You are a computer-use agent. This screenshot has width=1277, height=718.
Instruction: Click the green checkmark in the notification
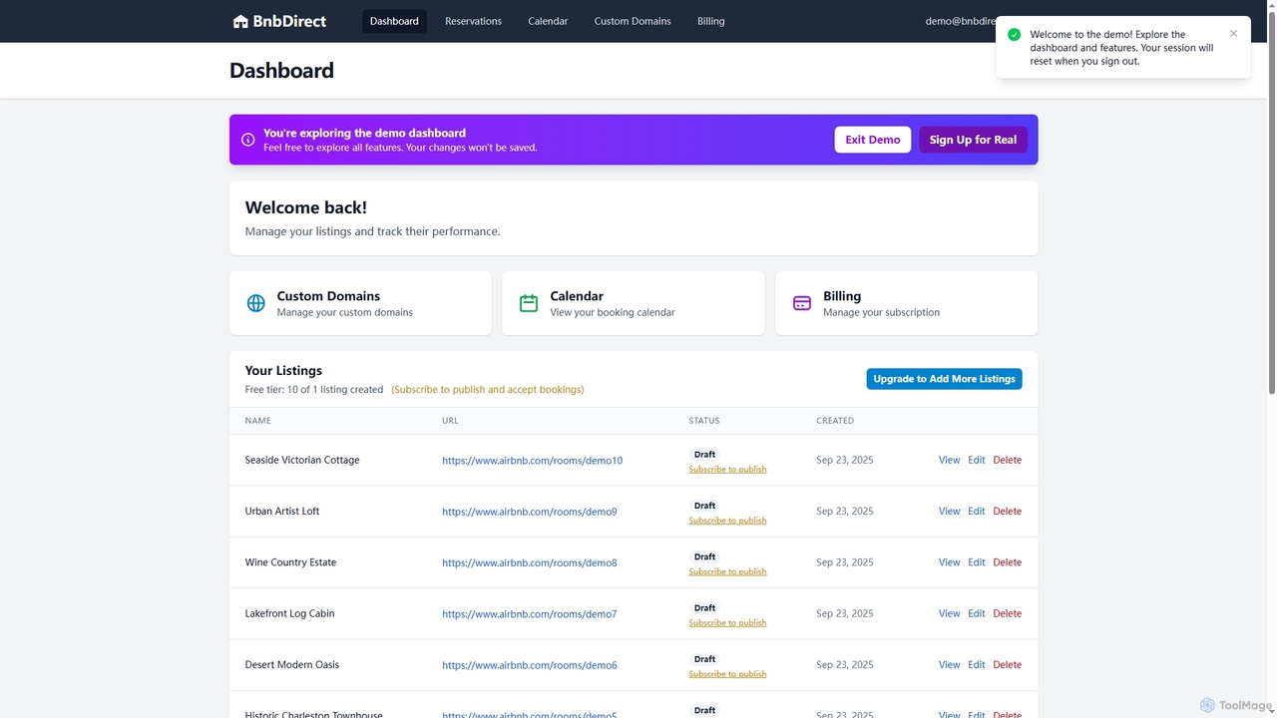pos(1015,35)
